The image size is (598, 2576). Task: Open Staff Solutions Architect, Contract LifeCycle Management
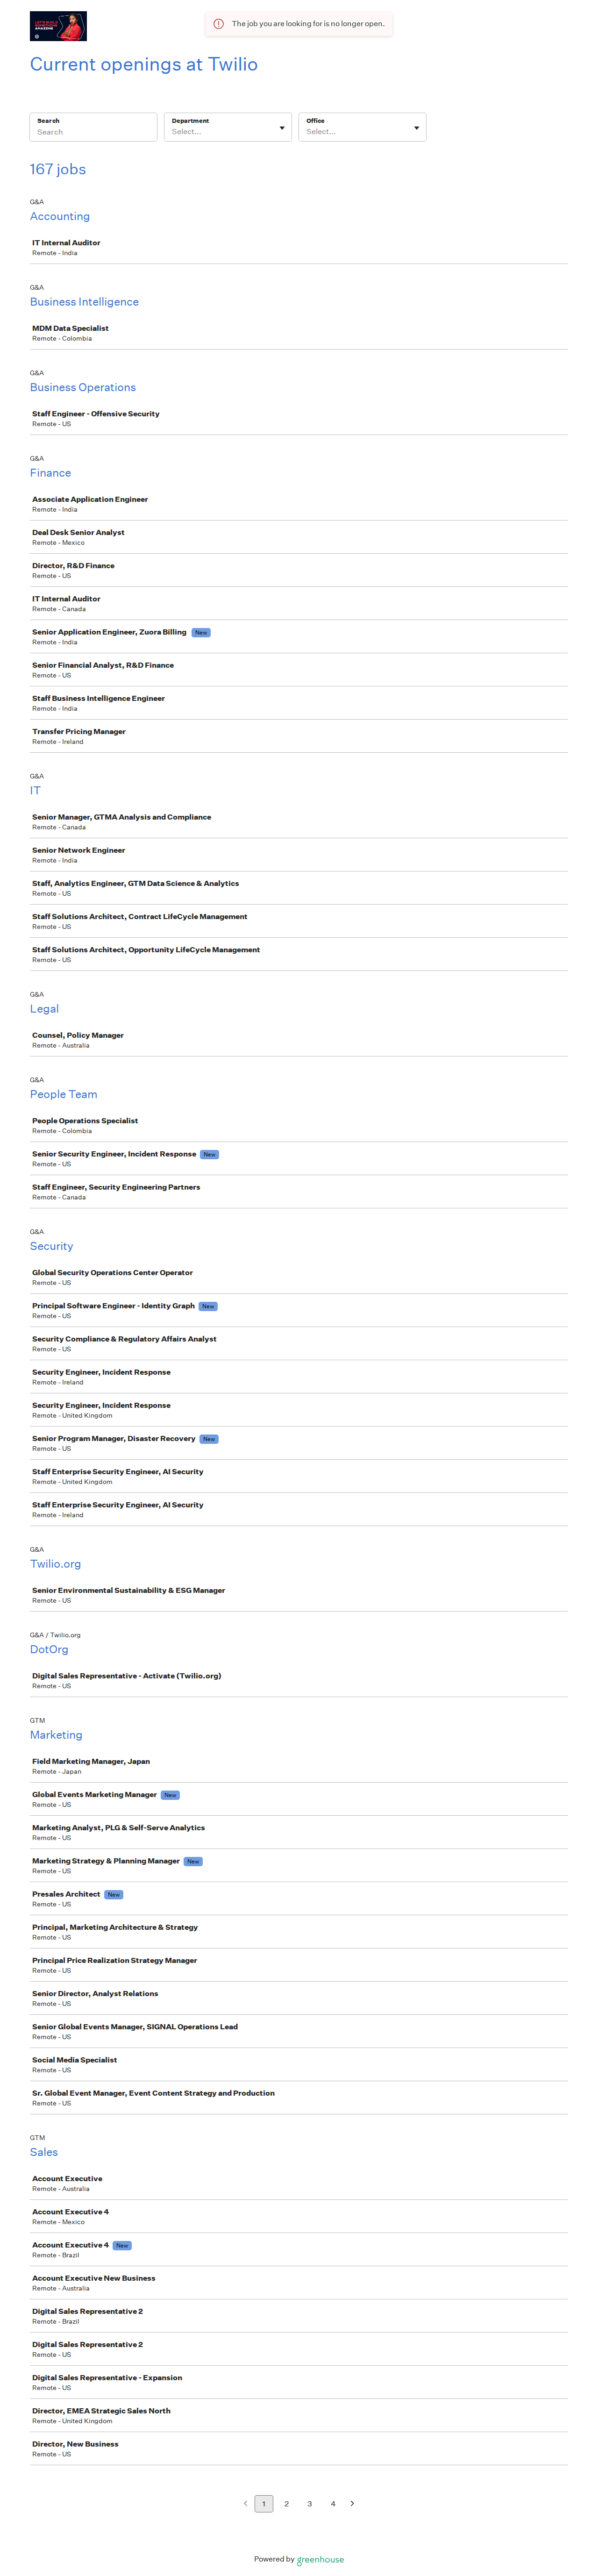[x=299, y=921]
